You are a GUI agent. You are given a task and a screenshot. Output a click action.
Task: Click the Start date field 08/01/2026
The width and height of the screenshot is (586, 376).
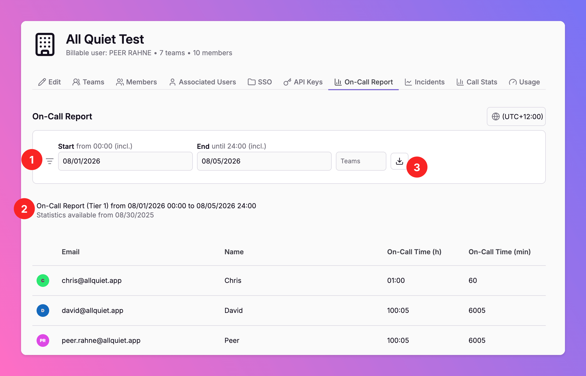(125, 161)
